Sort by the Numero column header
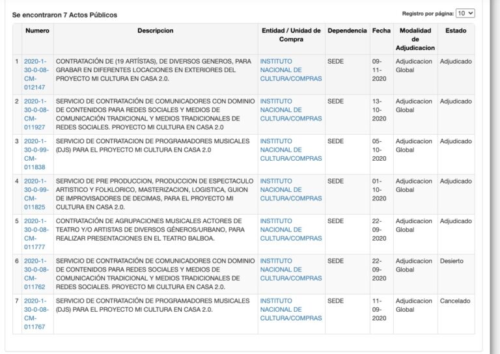The image size is (500, 354). coord(37,31)
